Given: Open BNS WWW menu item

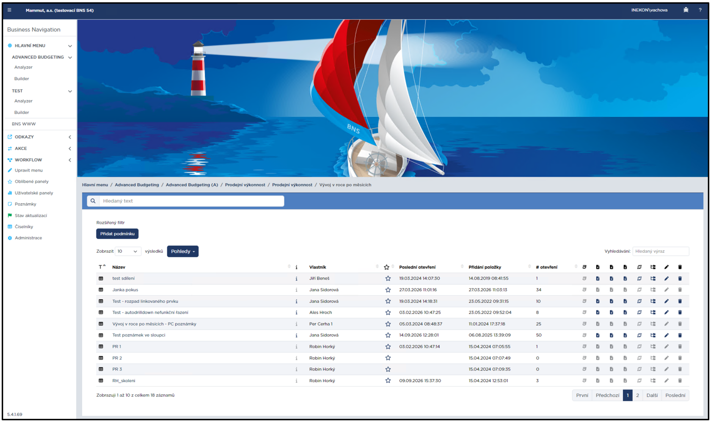Looking at the screenshot, I should tap(24, 124).
